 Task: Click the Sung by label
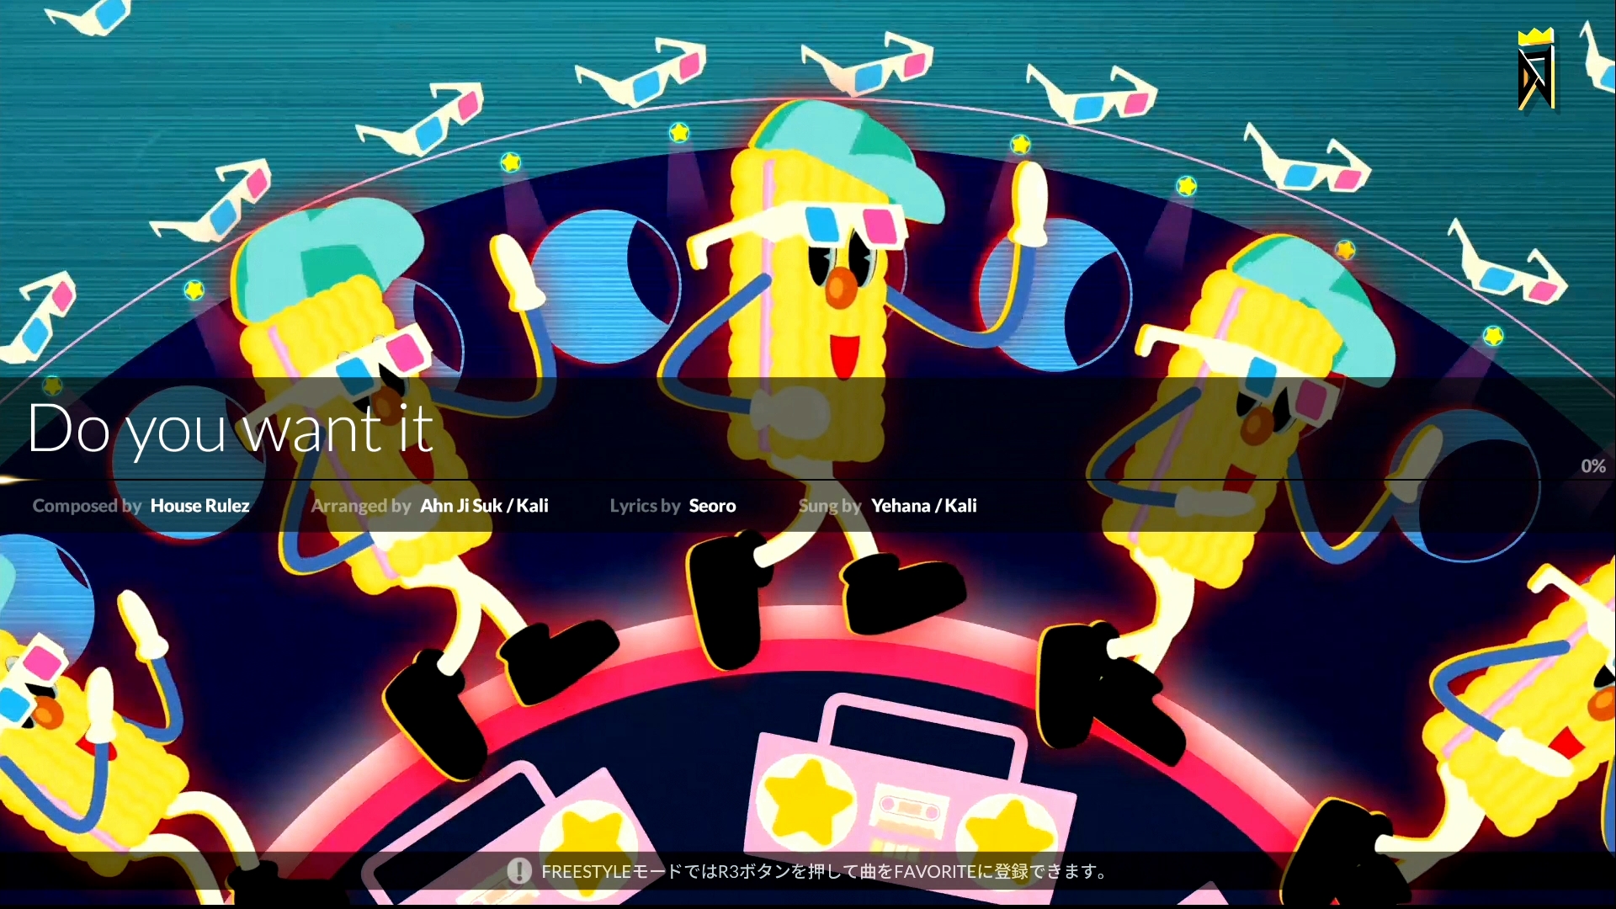830,506
